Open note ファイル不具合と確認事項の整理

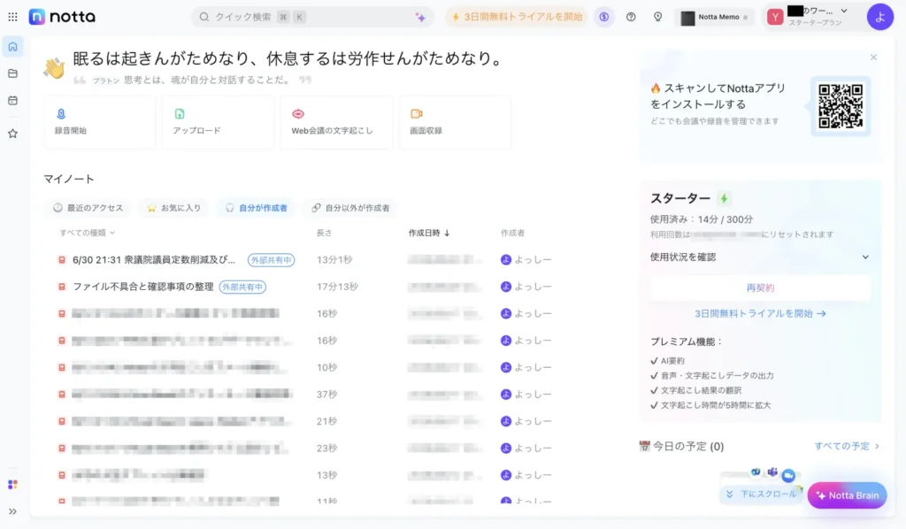[x=142, y=287]
